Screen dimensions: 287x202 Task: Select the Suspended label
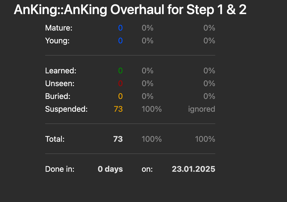point(67,109)
